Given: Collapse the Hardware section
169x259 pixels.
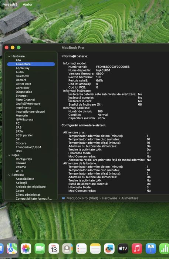Looking at the screenshot, I should point(9,56).
